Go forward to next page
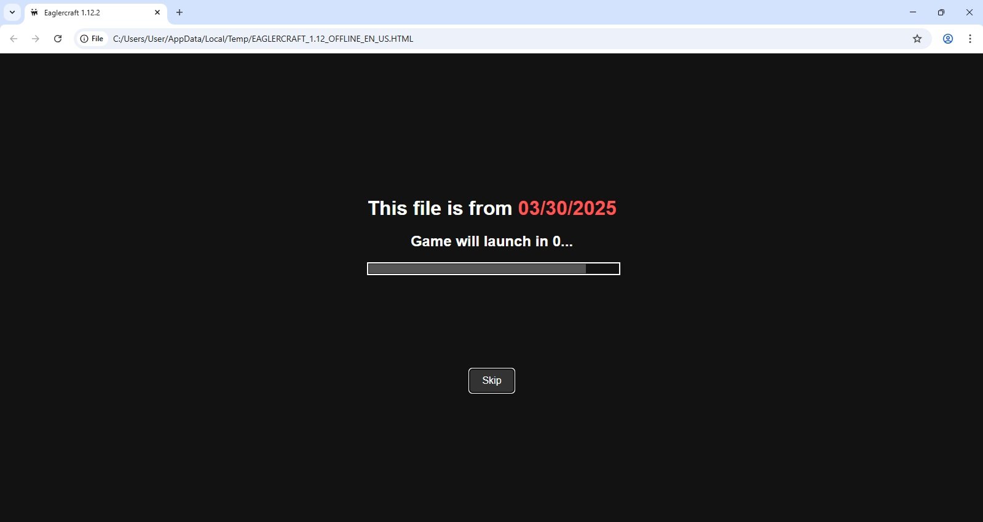This screenshot has height=522, width=983. tap(36, 39)
